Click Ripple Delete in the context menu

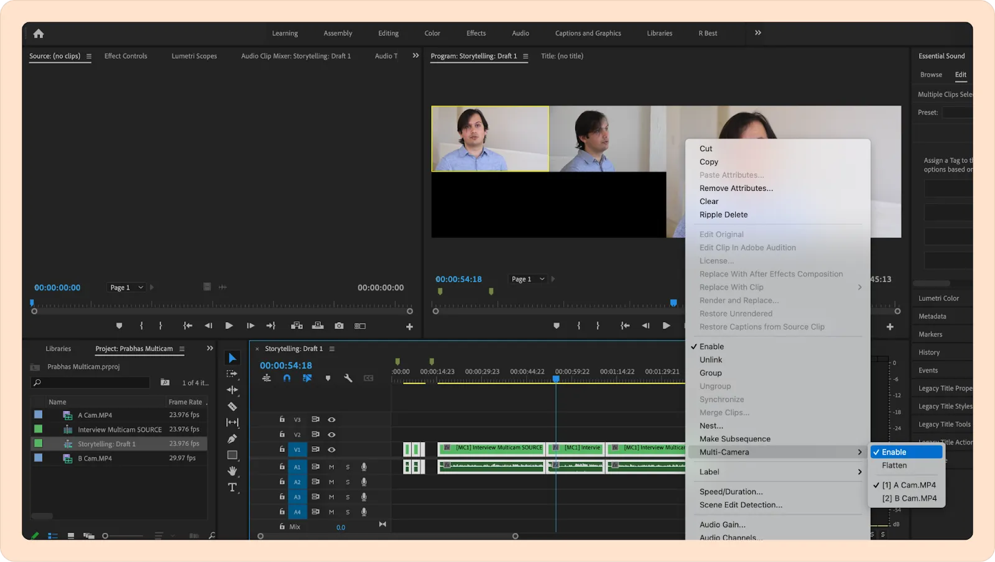pyautogui.click(x=723, y=215)
